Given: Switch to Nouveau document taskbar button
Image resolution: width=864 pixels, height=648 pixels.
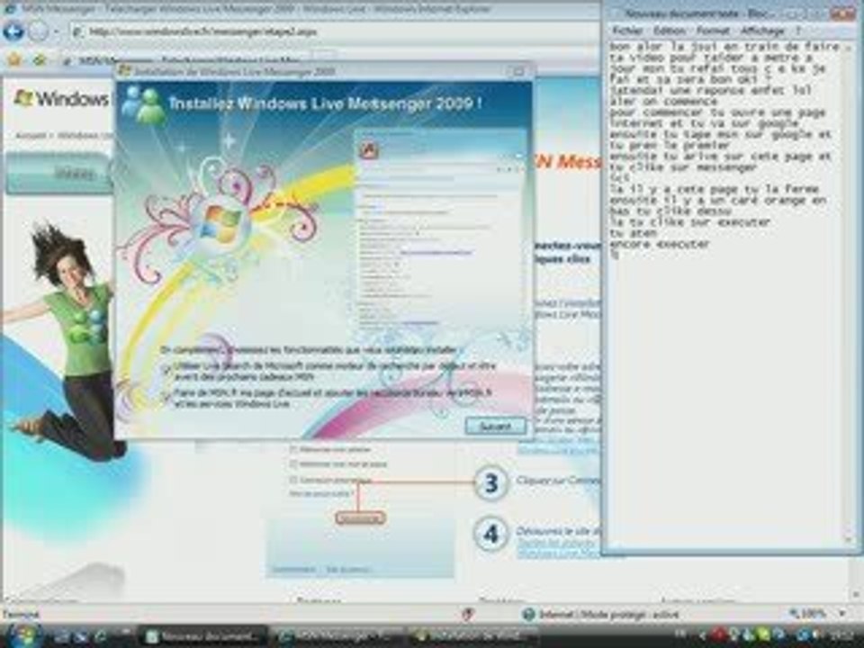Looking at the screenshot, I should pyautogui.click(x=203, y=636).
